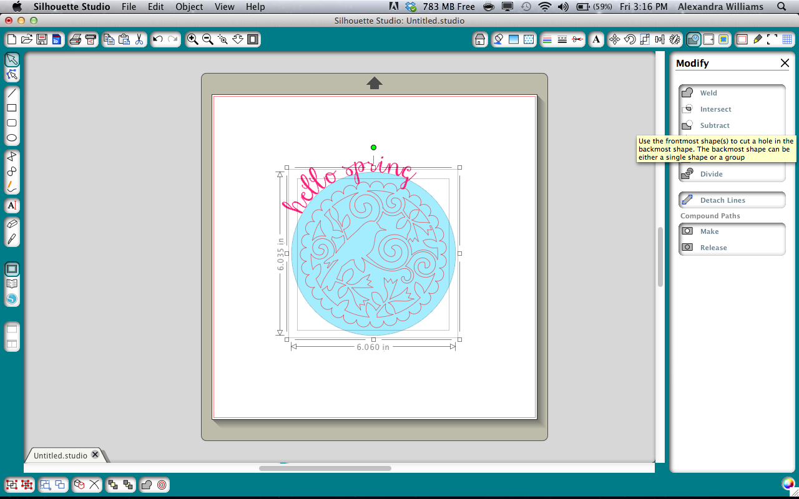Select the Draw an Ellipse tool
Image resolution: width=799 pixels, height=499 pixels.
point(12,138)
